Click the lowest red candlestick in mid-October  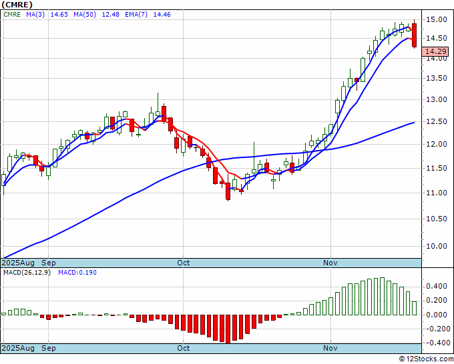click(x=228, y=191)
